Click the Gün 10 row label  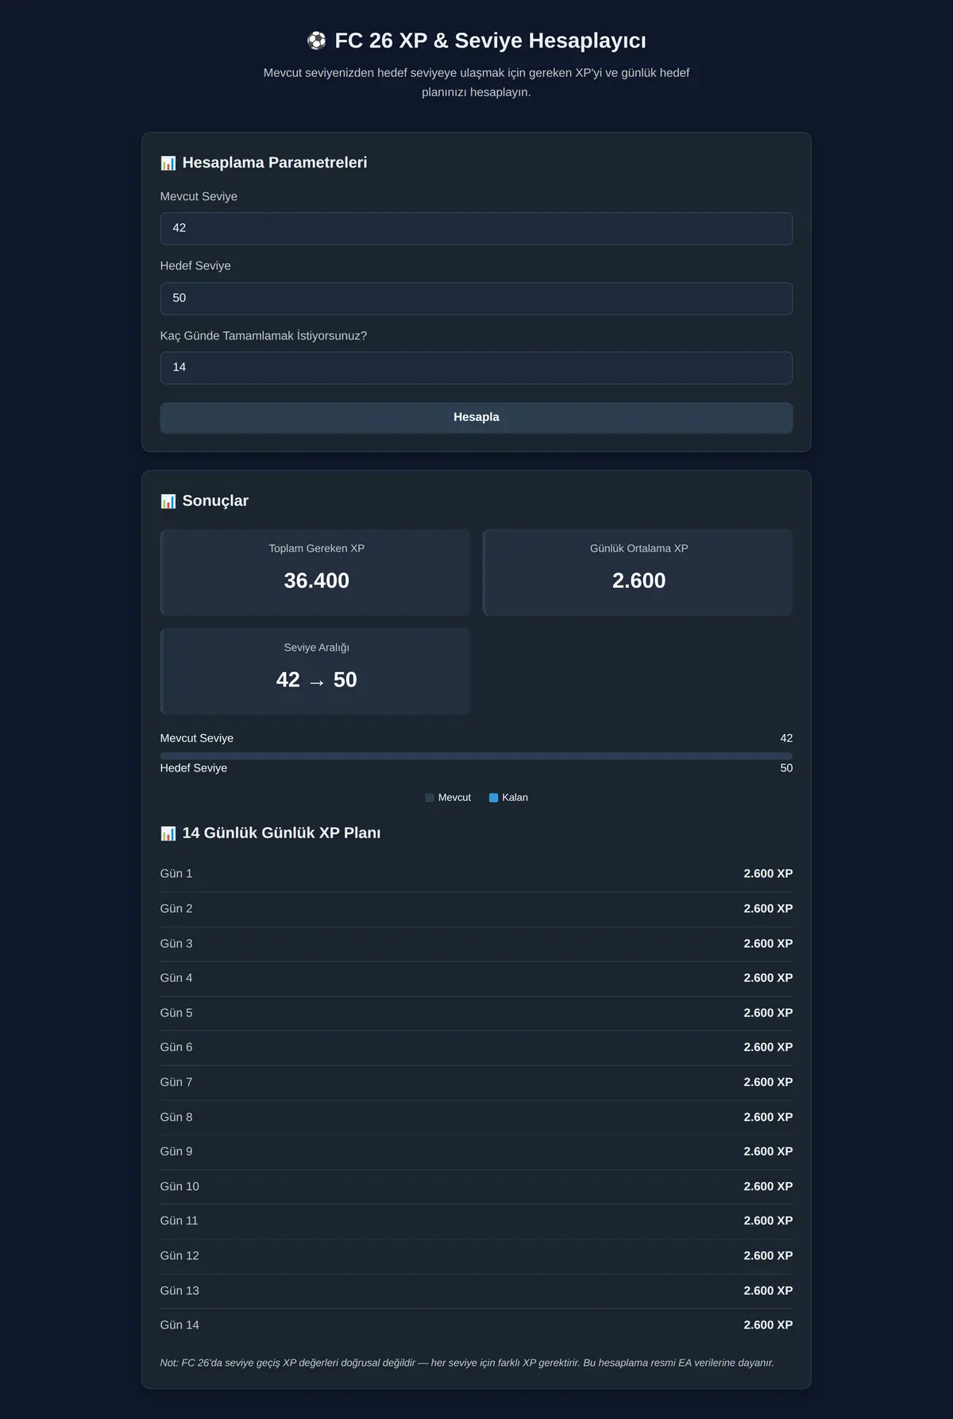tap(179, 1186)
